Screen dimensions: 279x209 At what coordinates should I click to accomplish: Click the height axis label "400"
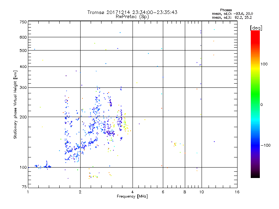click(x=23, y=67)
